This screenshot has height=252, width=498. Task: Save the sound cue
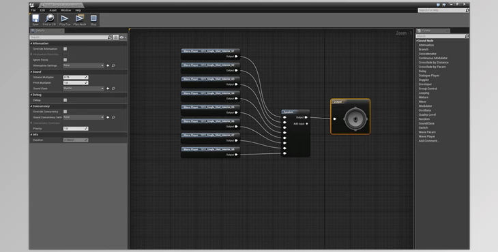click(35, 20)
